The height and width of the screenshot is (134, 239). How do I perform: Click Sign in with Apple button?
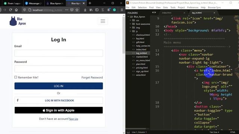[x=59, y=110]
